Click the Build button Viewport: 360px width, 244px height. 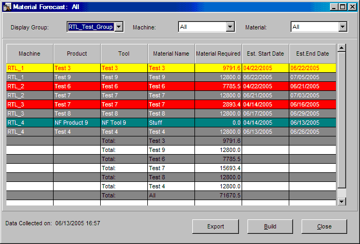pyautogui.click(x=270, y=226)
